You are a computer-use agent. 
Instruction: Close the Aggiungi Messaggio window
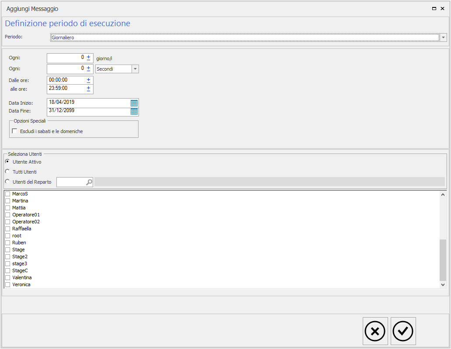[x=443, y=9]
